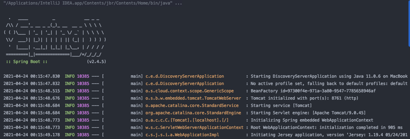Click logger 'o.a.c.c.C.[Tomcat].[localhost].[/]'

(x=187, y=120)
